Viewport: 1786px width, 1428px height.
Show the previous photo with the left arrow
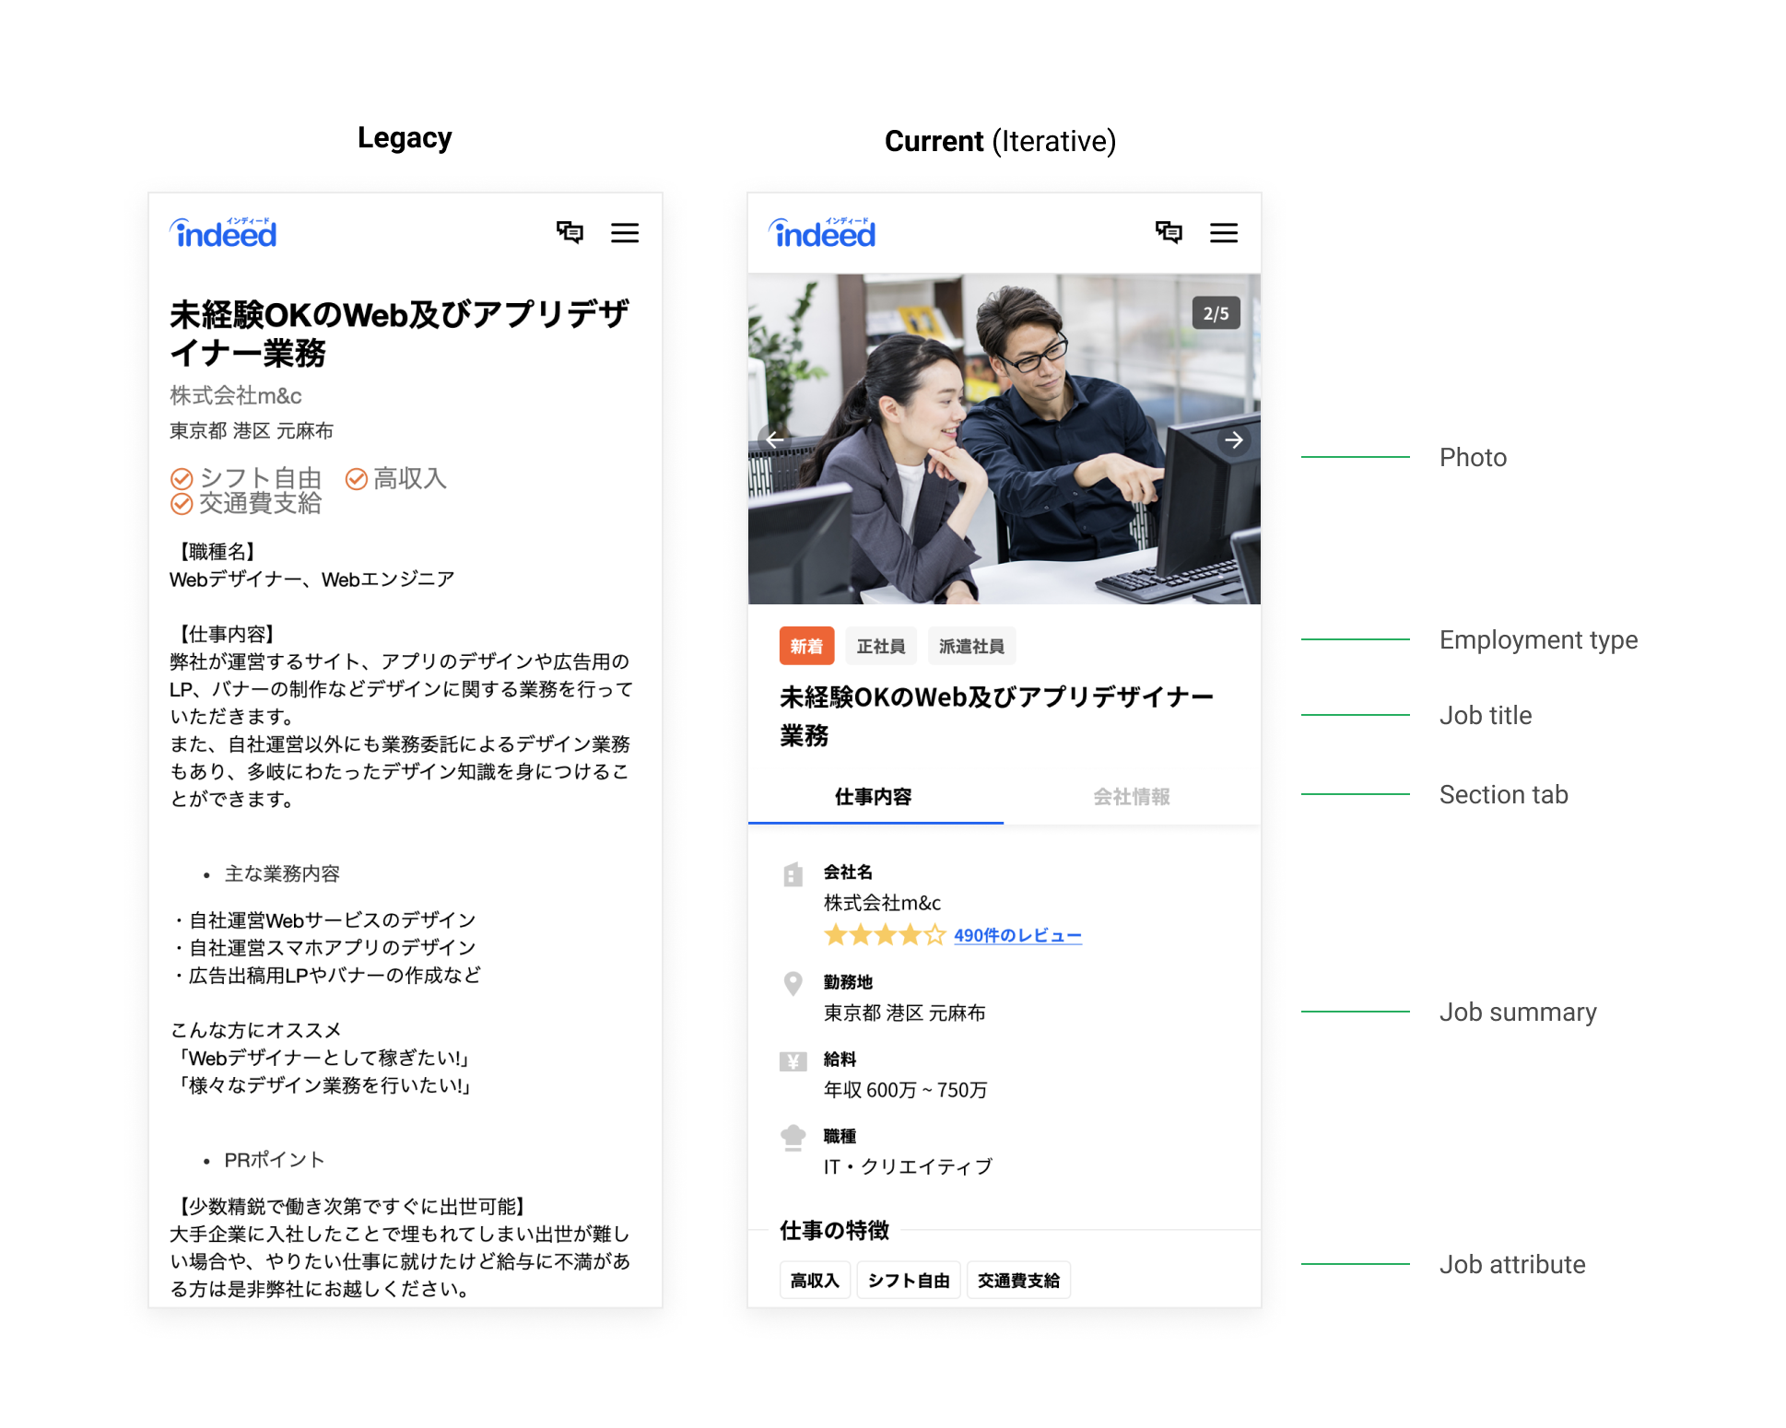(x=774, y=439)
